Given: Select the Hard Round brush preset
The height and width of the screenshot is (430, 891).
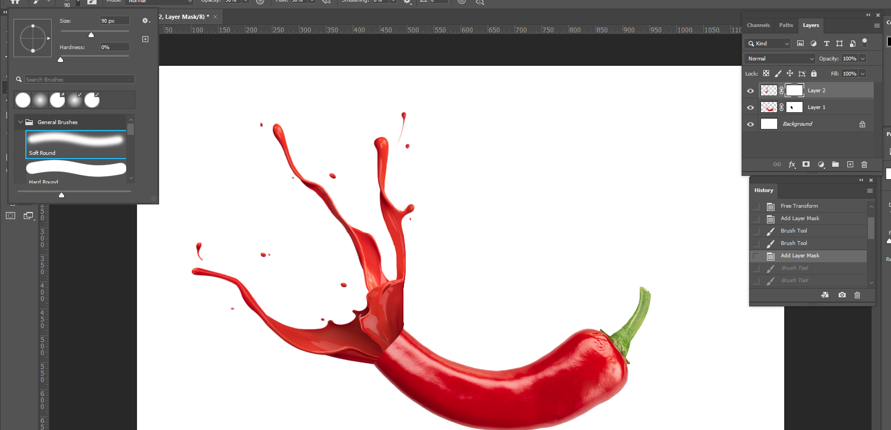Looking at the screenshot, I should tap(76, 173).
